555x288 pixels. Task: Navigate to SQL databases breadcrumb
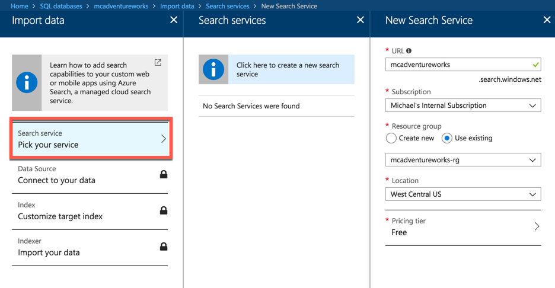(61, 6)
